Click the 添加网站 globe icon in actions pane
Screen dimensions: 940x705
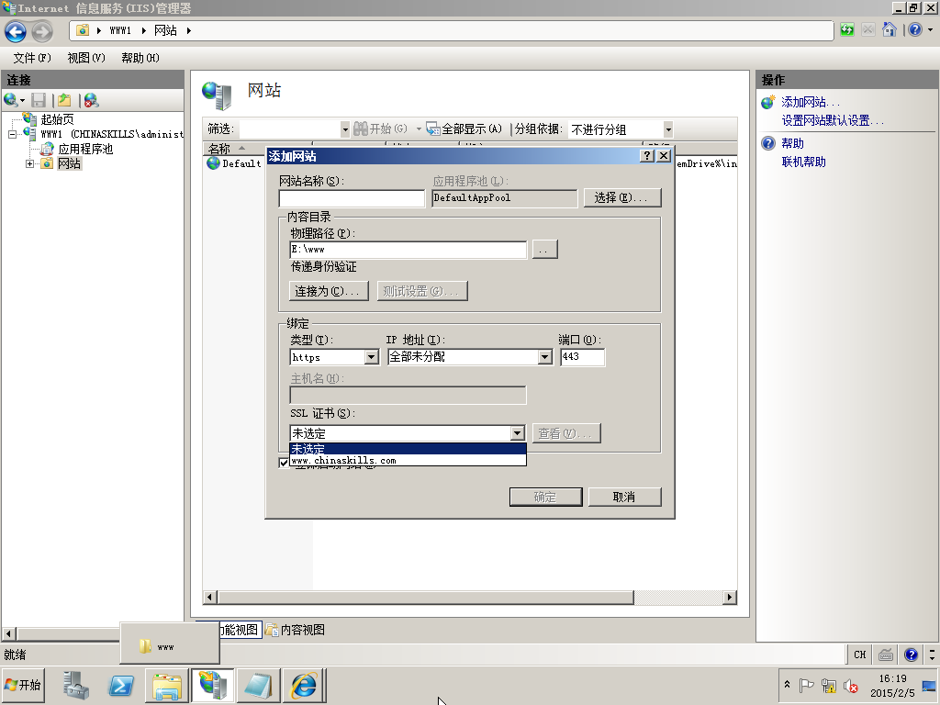768,102
